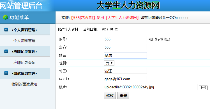Image resolution: width=210 pixels, height=109 pixels.
Task: Open 应聘记录查询 in the sidebar
Action: point(24,62)
